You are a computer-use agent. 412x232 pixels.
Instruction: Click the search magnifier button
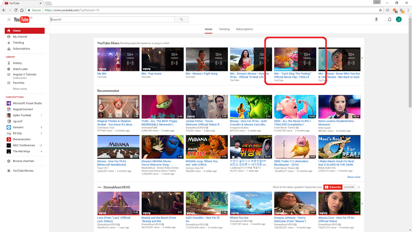[181, 19]
